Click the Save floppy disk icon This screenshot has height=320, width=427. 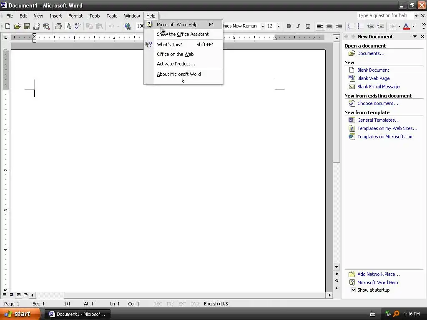click(27, 26)
